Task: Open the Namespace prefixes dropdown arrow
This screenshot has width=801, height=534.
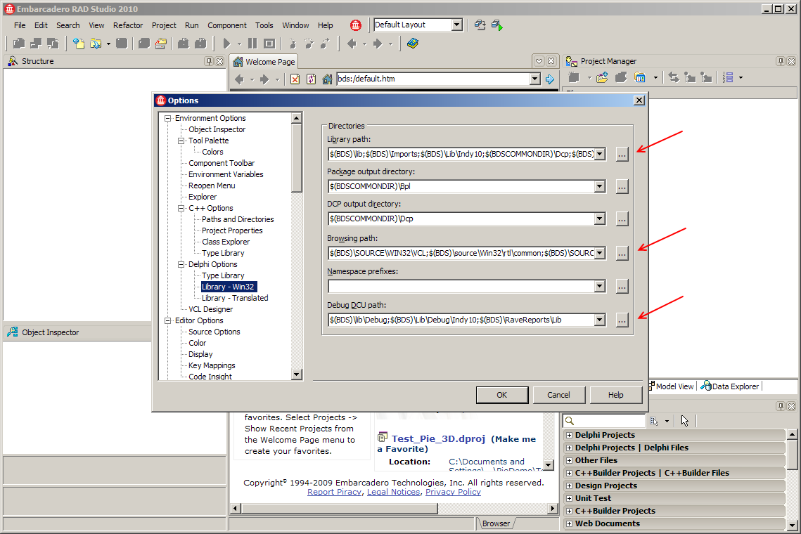Action: coord(601,287)
